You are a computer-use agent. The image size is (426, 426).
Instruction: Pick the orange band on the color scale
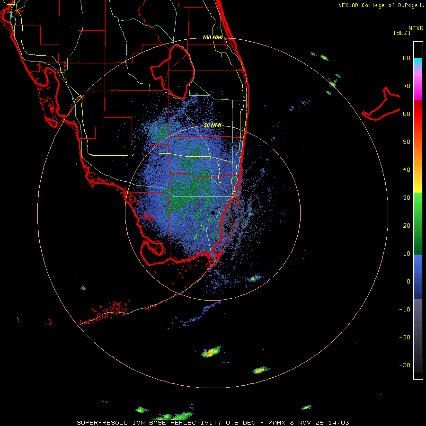click(x=418, y=155)
